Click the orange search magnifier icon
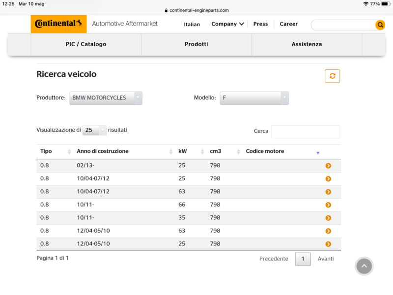The width and height of the screenshot is (393, 295). point(380,25)
